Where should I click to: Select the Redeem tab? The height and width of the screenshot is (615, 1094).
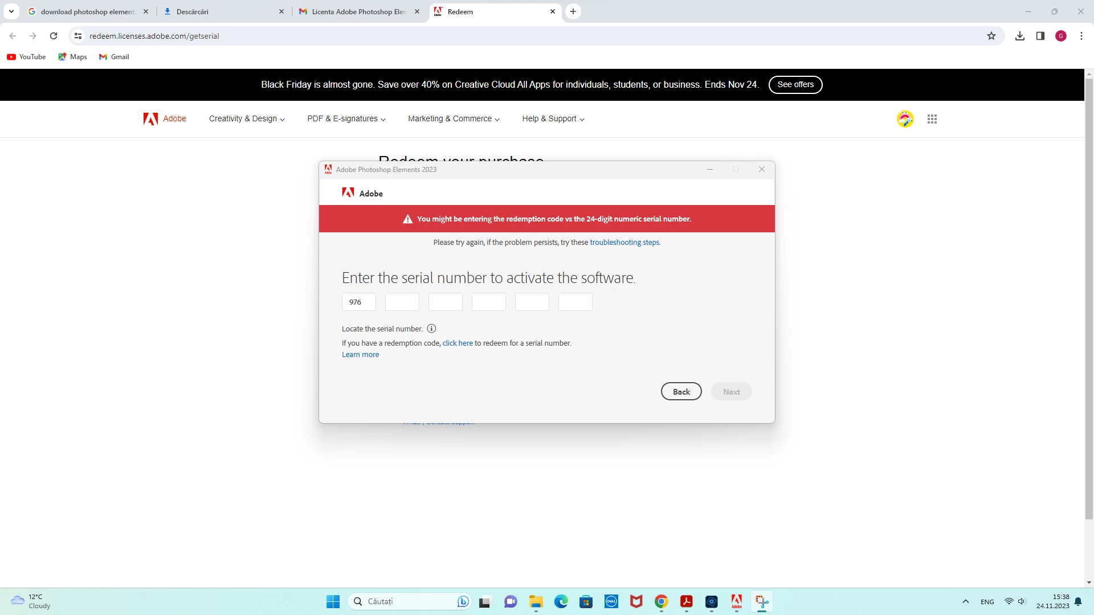click(x=495, y=11)
